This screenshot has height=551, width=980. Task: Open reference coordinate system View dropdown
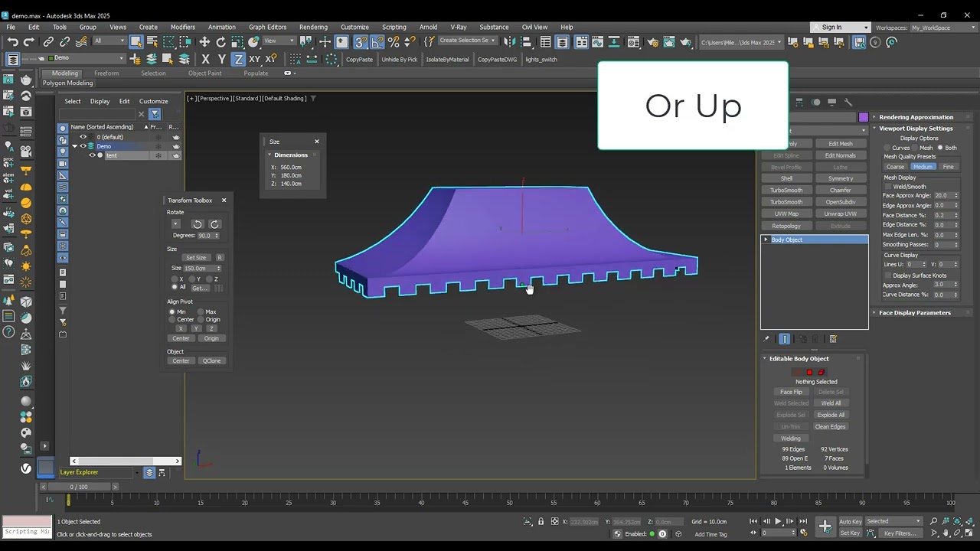pyautogui.click(x=280, y=41)
